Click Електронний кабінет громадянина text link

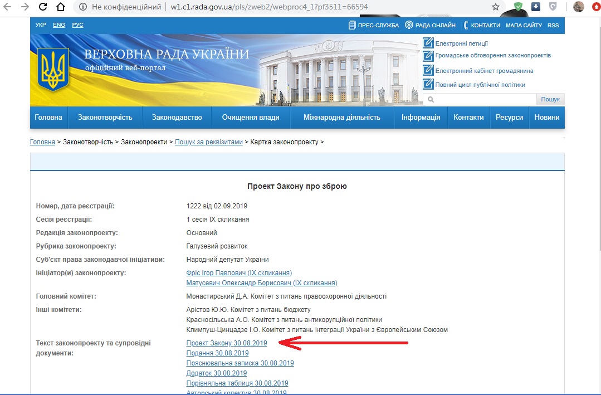[x=484, y=71]
